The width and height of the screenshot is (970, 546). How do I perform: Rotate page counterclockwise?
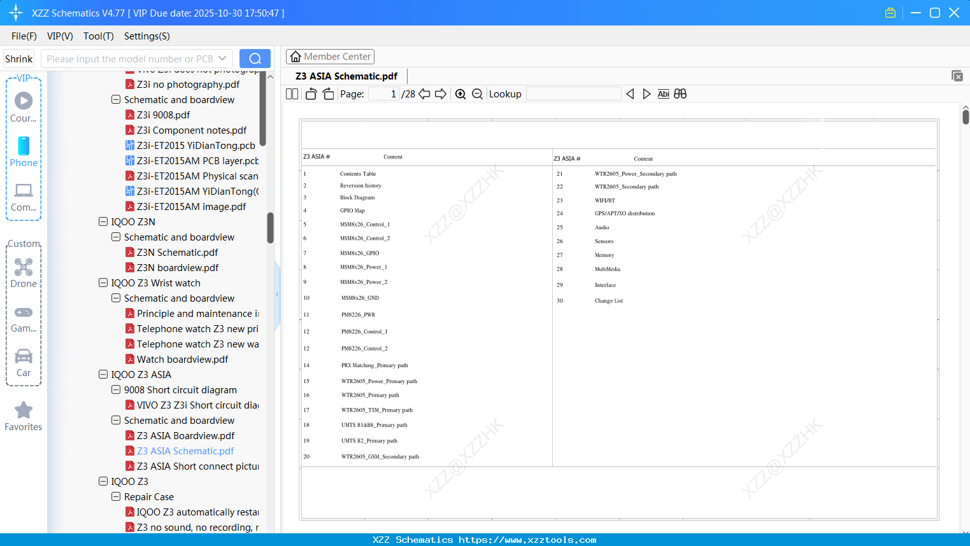click(311, 94)
